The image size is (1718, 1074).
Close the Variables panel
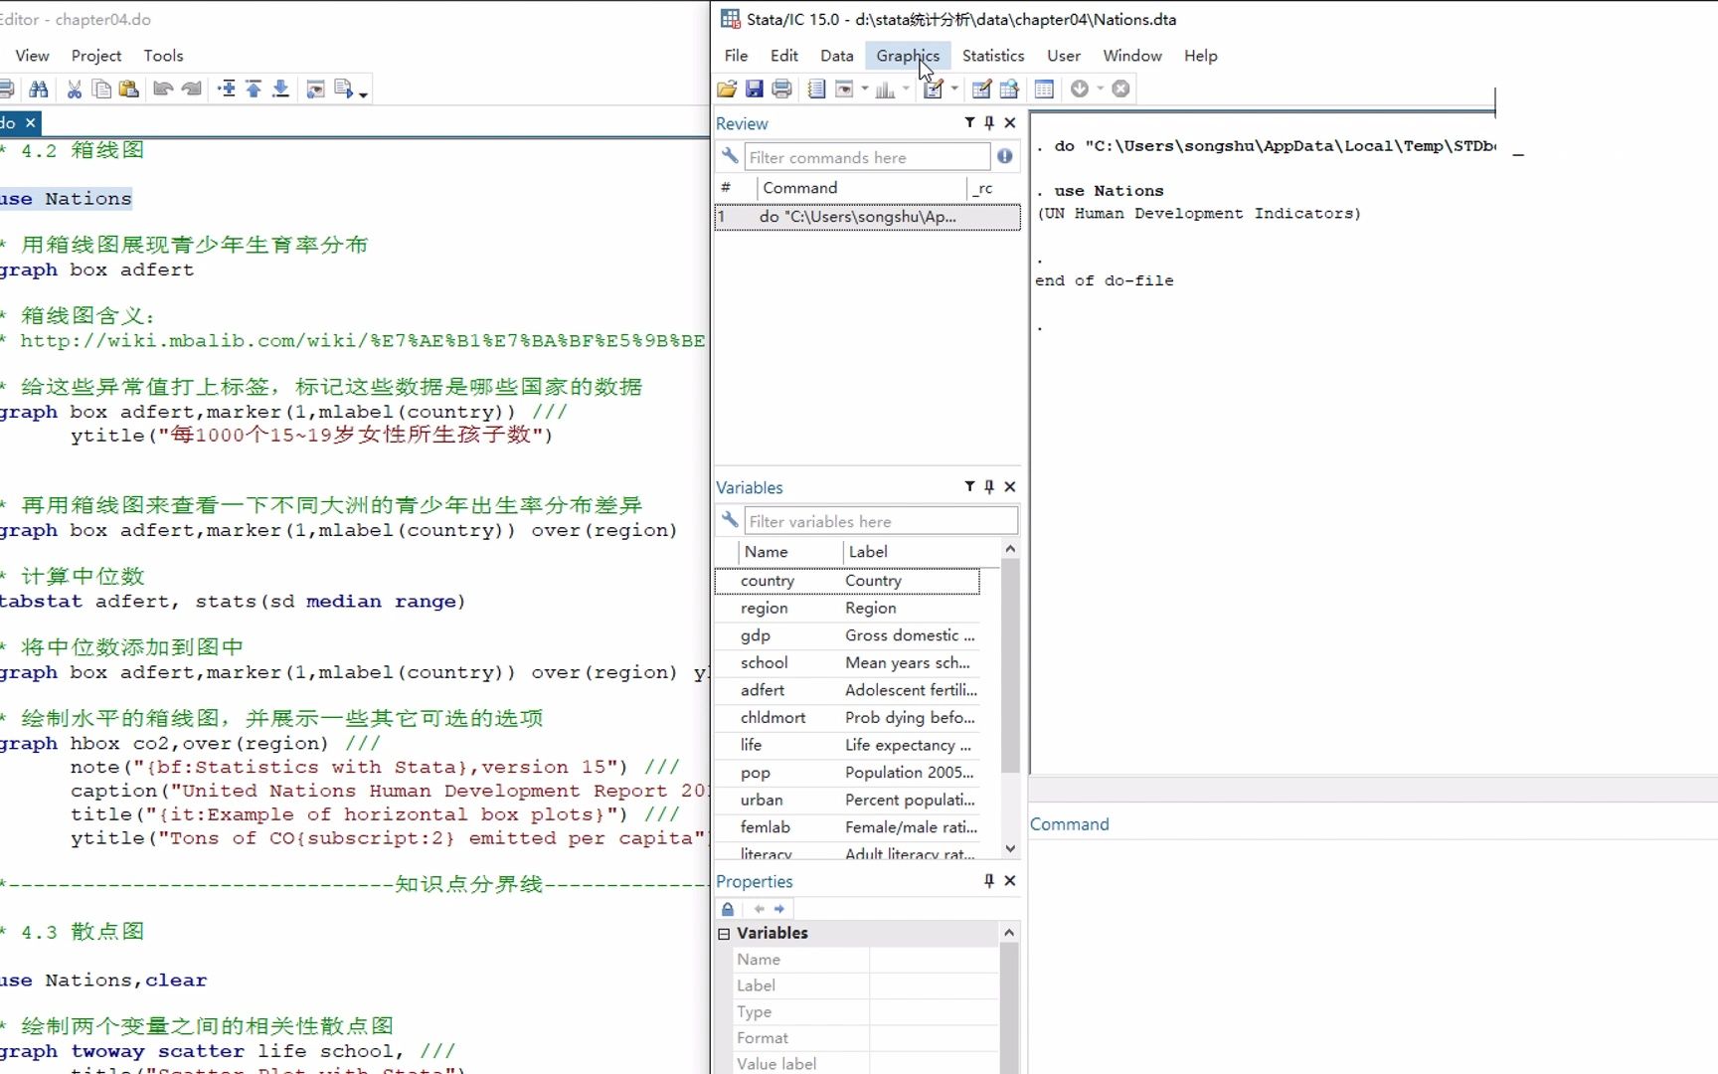[x=1010, y=486]
